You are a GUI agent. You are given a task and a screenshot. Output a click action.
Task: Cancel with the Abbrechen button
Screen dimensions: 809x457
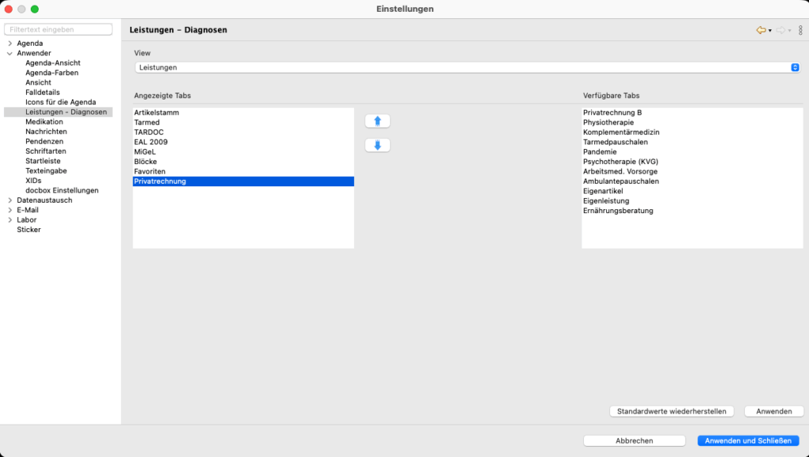pos(634,440)
